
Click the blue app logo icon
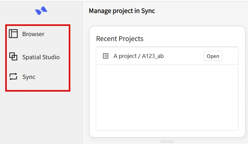pyautogui.click(x=41, y=10)
